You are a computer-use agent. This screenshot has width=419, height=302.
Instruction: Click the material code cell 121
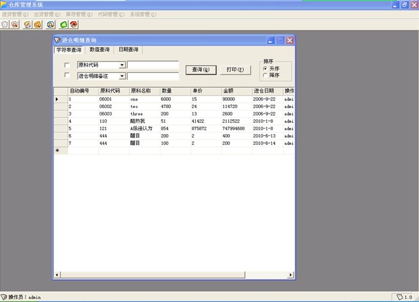pyautogui.click(x=114, y=129)
